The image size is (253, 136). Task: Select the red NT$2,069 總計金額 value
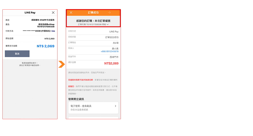point(111,63)
